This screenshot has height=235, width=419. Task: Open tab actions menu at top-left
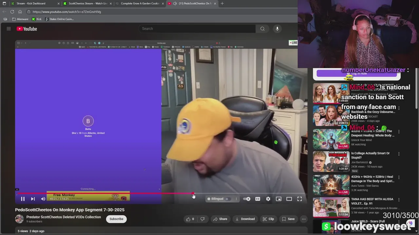[x=4, y=3]
